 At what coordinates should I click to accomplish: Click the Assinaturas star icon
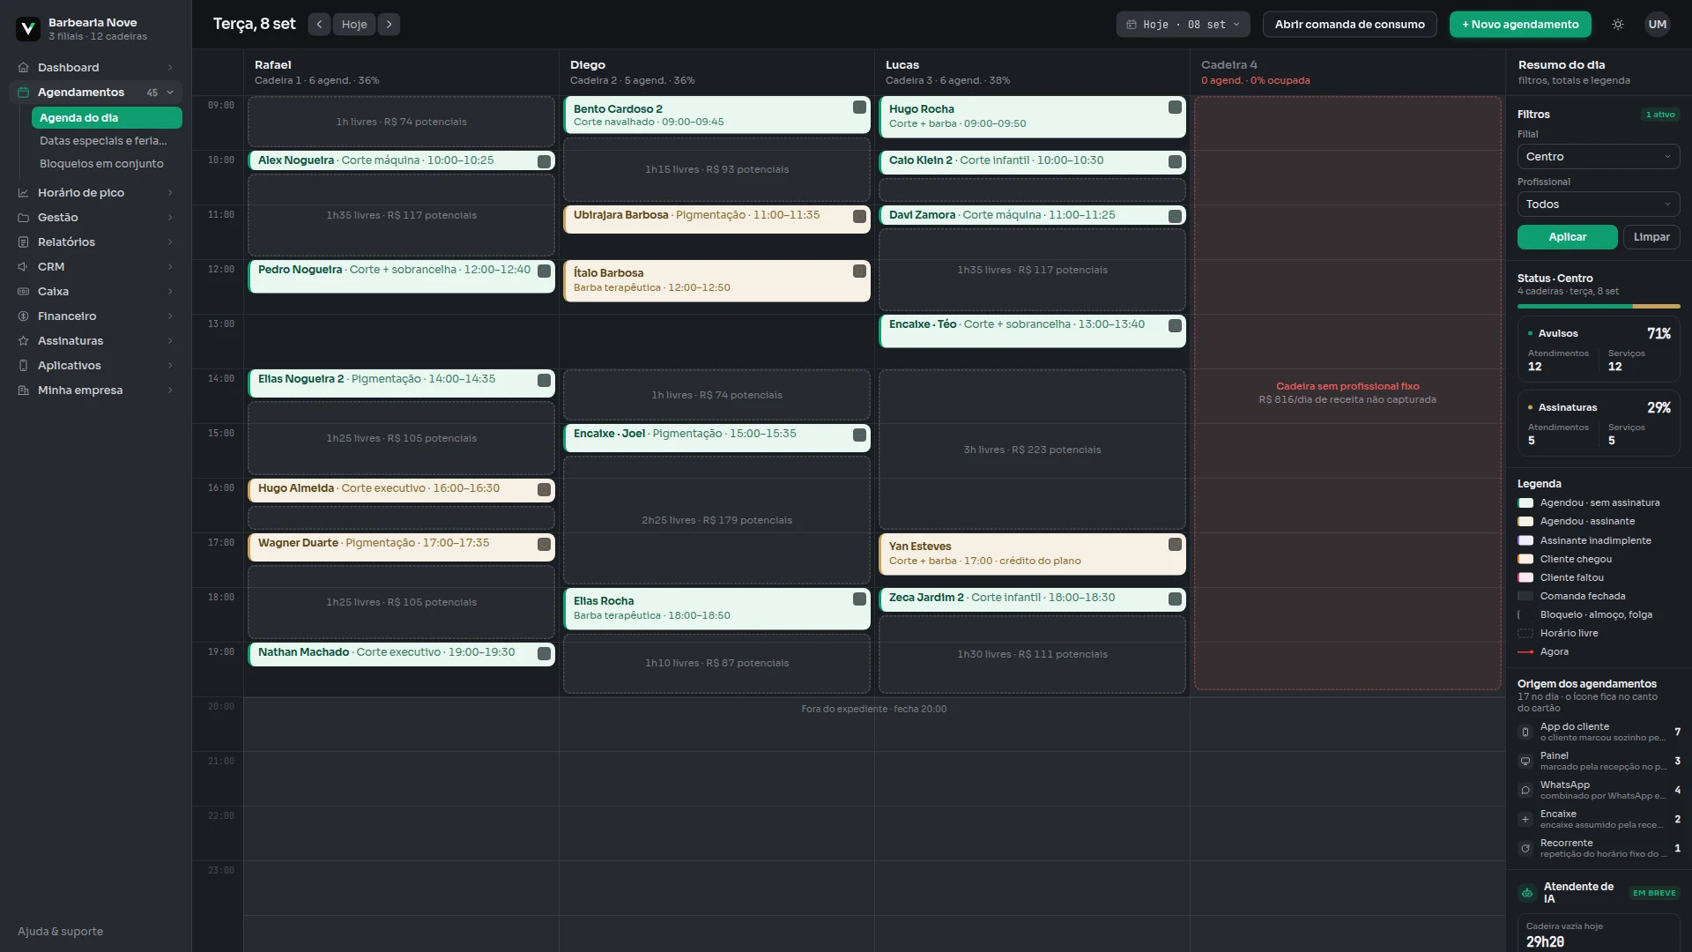pyautogui.click(x=24, y=341)
